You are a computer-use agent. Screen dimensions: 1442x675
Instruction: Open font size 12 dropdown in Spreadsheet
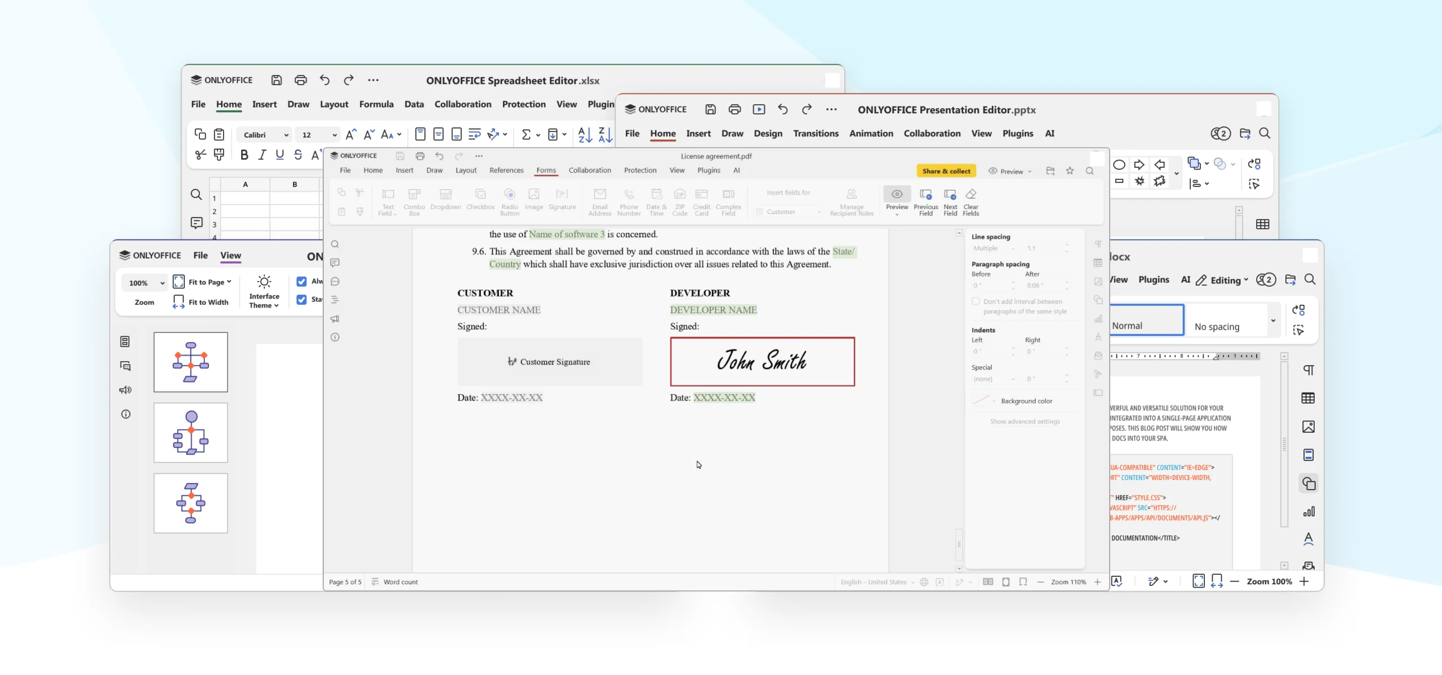(x=317, y=135)
